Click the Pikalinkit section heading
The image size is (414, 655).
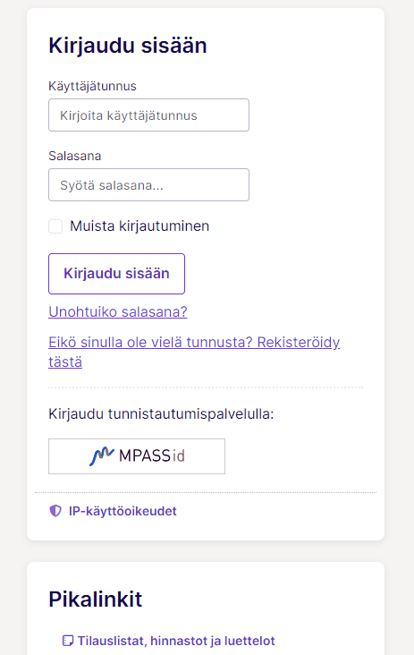[95, 599]
